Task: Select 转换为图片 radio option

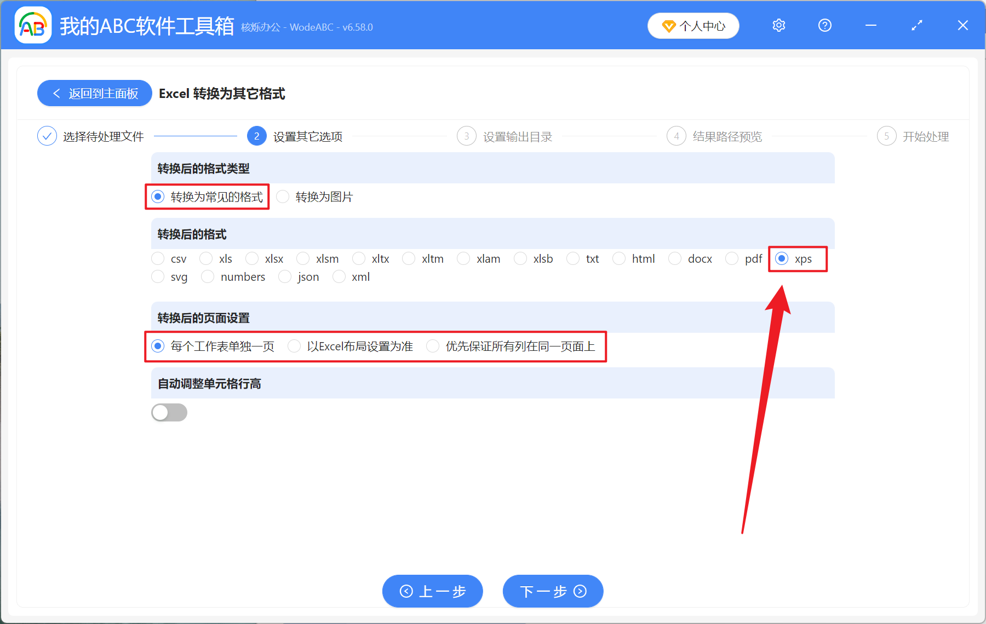Action: point(283,197)
